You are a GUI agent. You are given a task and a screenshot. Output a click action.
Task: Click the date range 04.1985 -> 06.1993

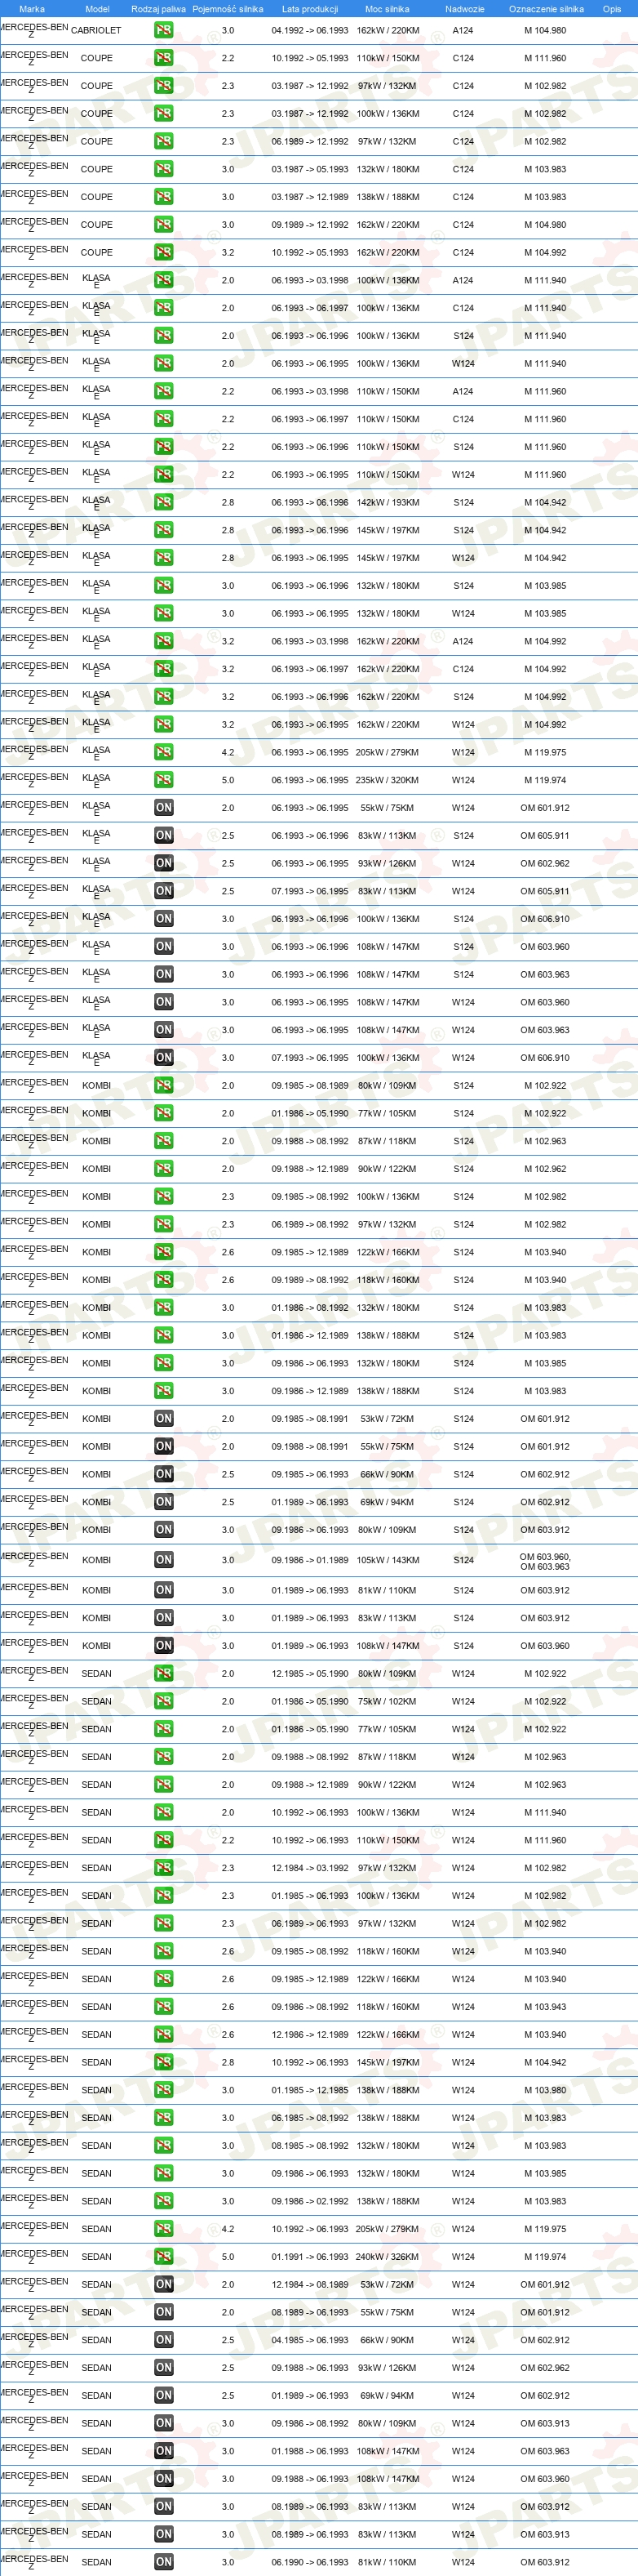[309, 2340]
